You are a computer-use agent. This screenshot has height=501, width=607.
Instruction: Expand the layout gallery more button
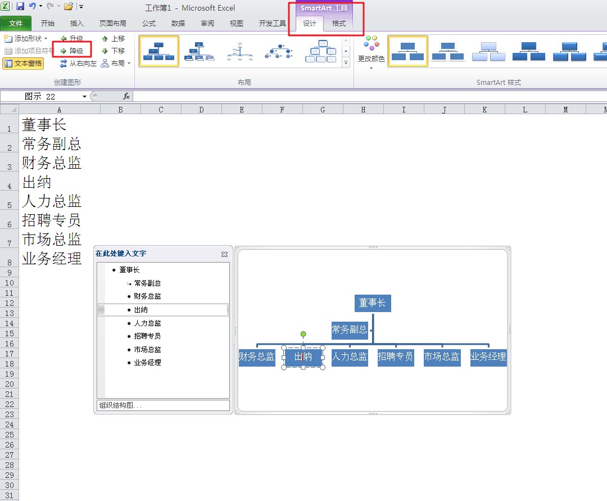tap(346, 62)
